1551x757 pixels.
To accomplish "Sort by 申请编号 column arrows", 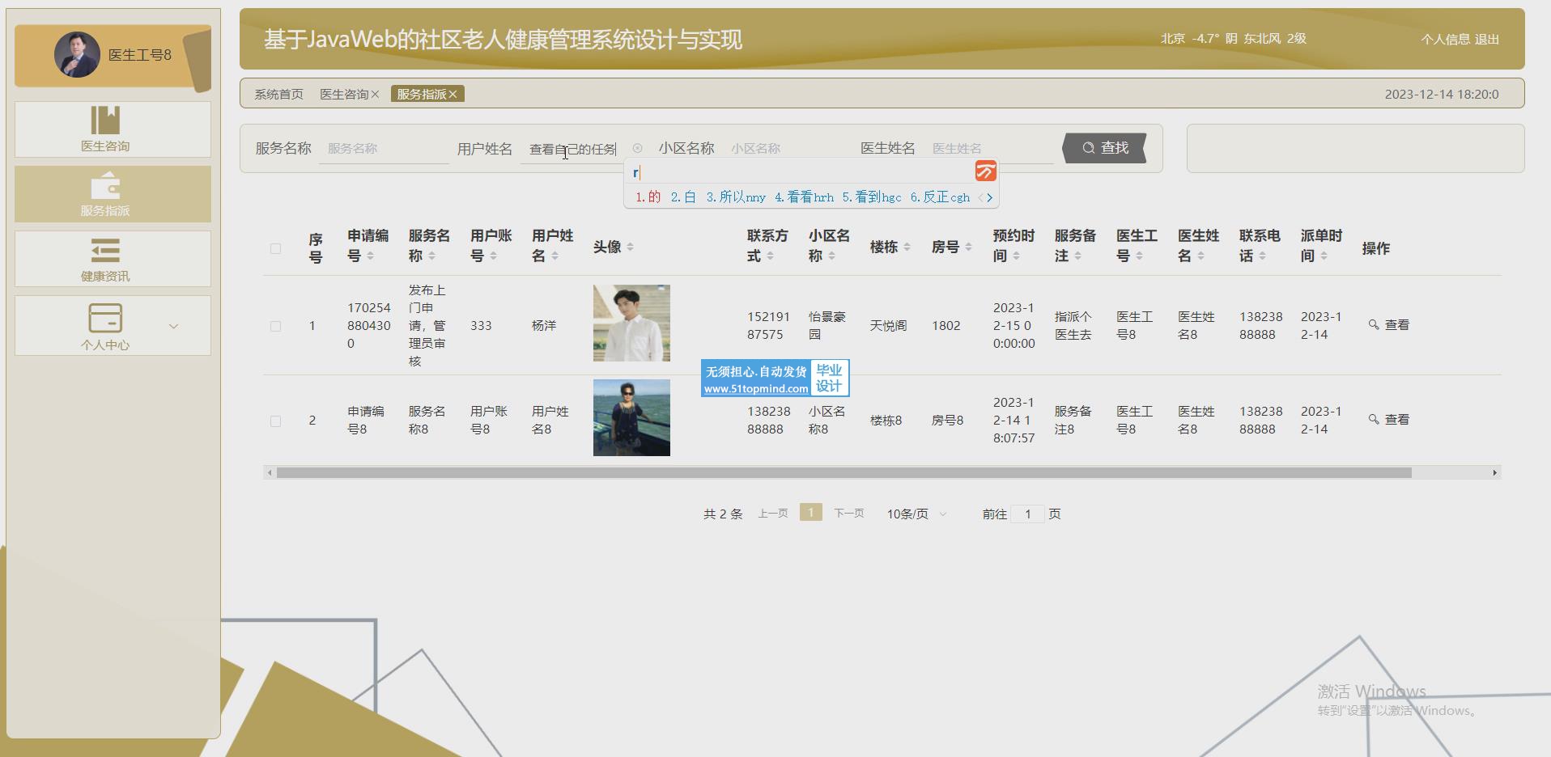I will pos(370,256).
